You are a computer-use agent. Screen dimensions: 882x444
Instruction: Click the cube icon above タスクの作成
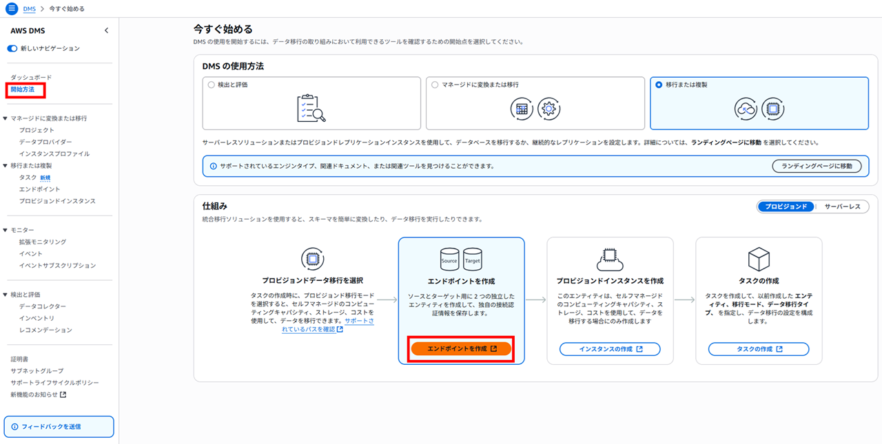pyautogui.click(x=759, y=260)
